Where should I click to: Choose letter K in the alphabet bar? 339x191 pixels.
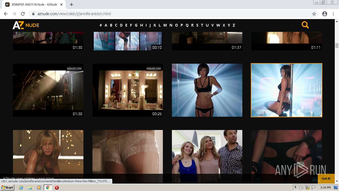click(155, 25)
